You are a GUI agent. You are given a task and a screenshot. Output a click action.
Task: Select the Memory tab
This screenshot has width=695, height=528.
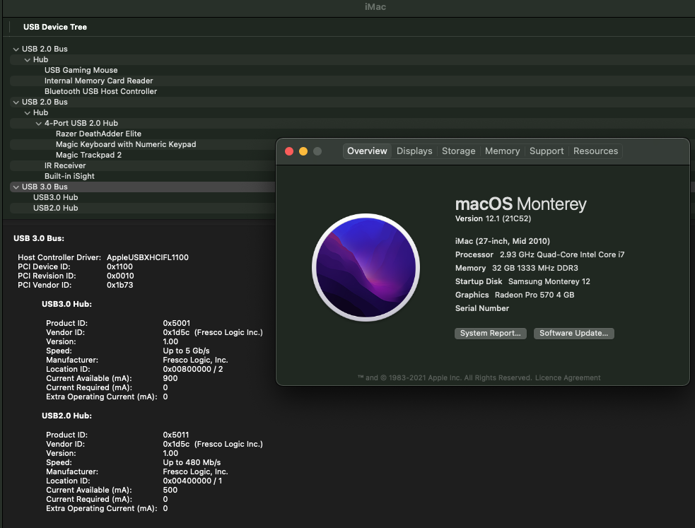click(x=502, y=151)
